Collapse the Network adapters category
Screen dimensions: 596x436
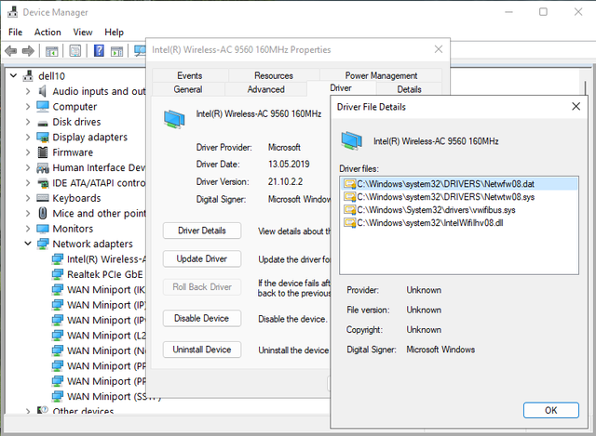tap(28, 244)
